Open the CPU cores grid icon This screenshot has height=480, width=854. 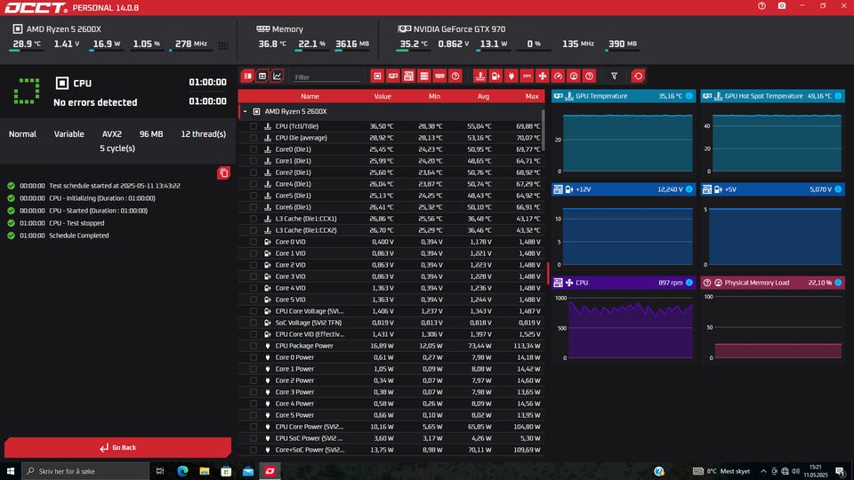(x=223, y=45)
